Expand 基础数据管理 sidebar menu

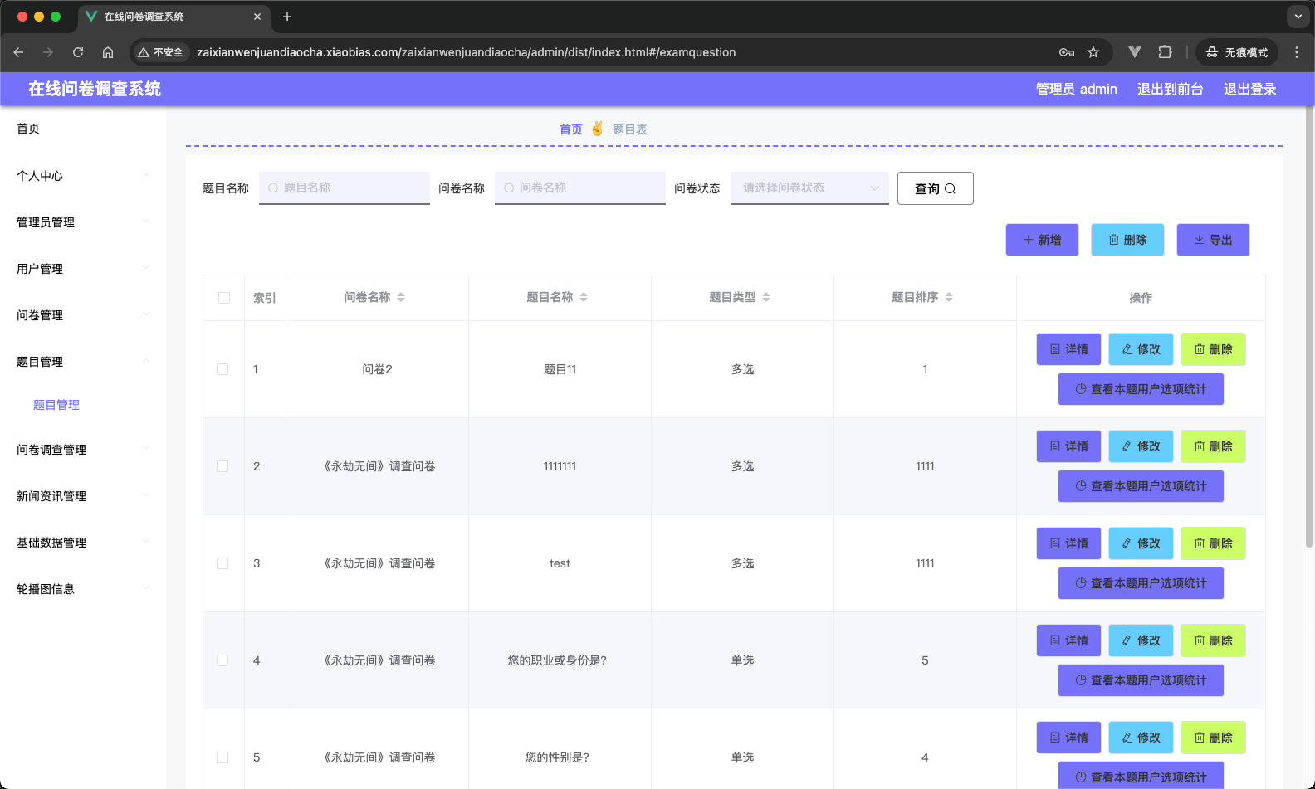click(x=83, y=543)
